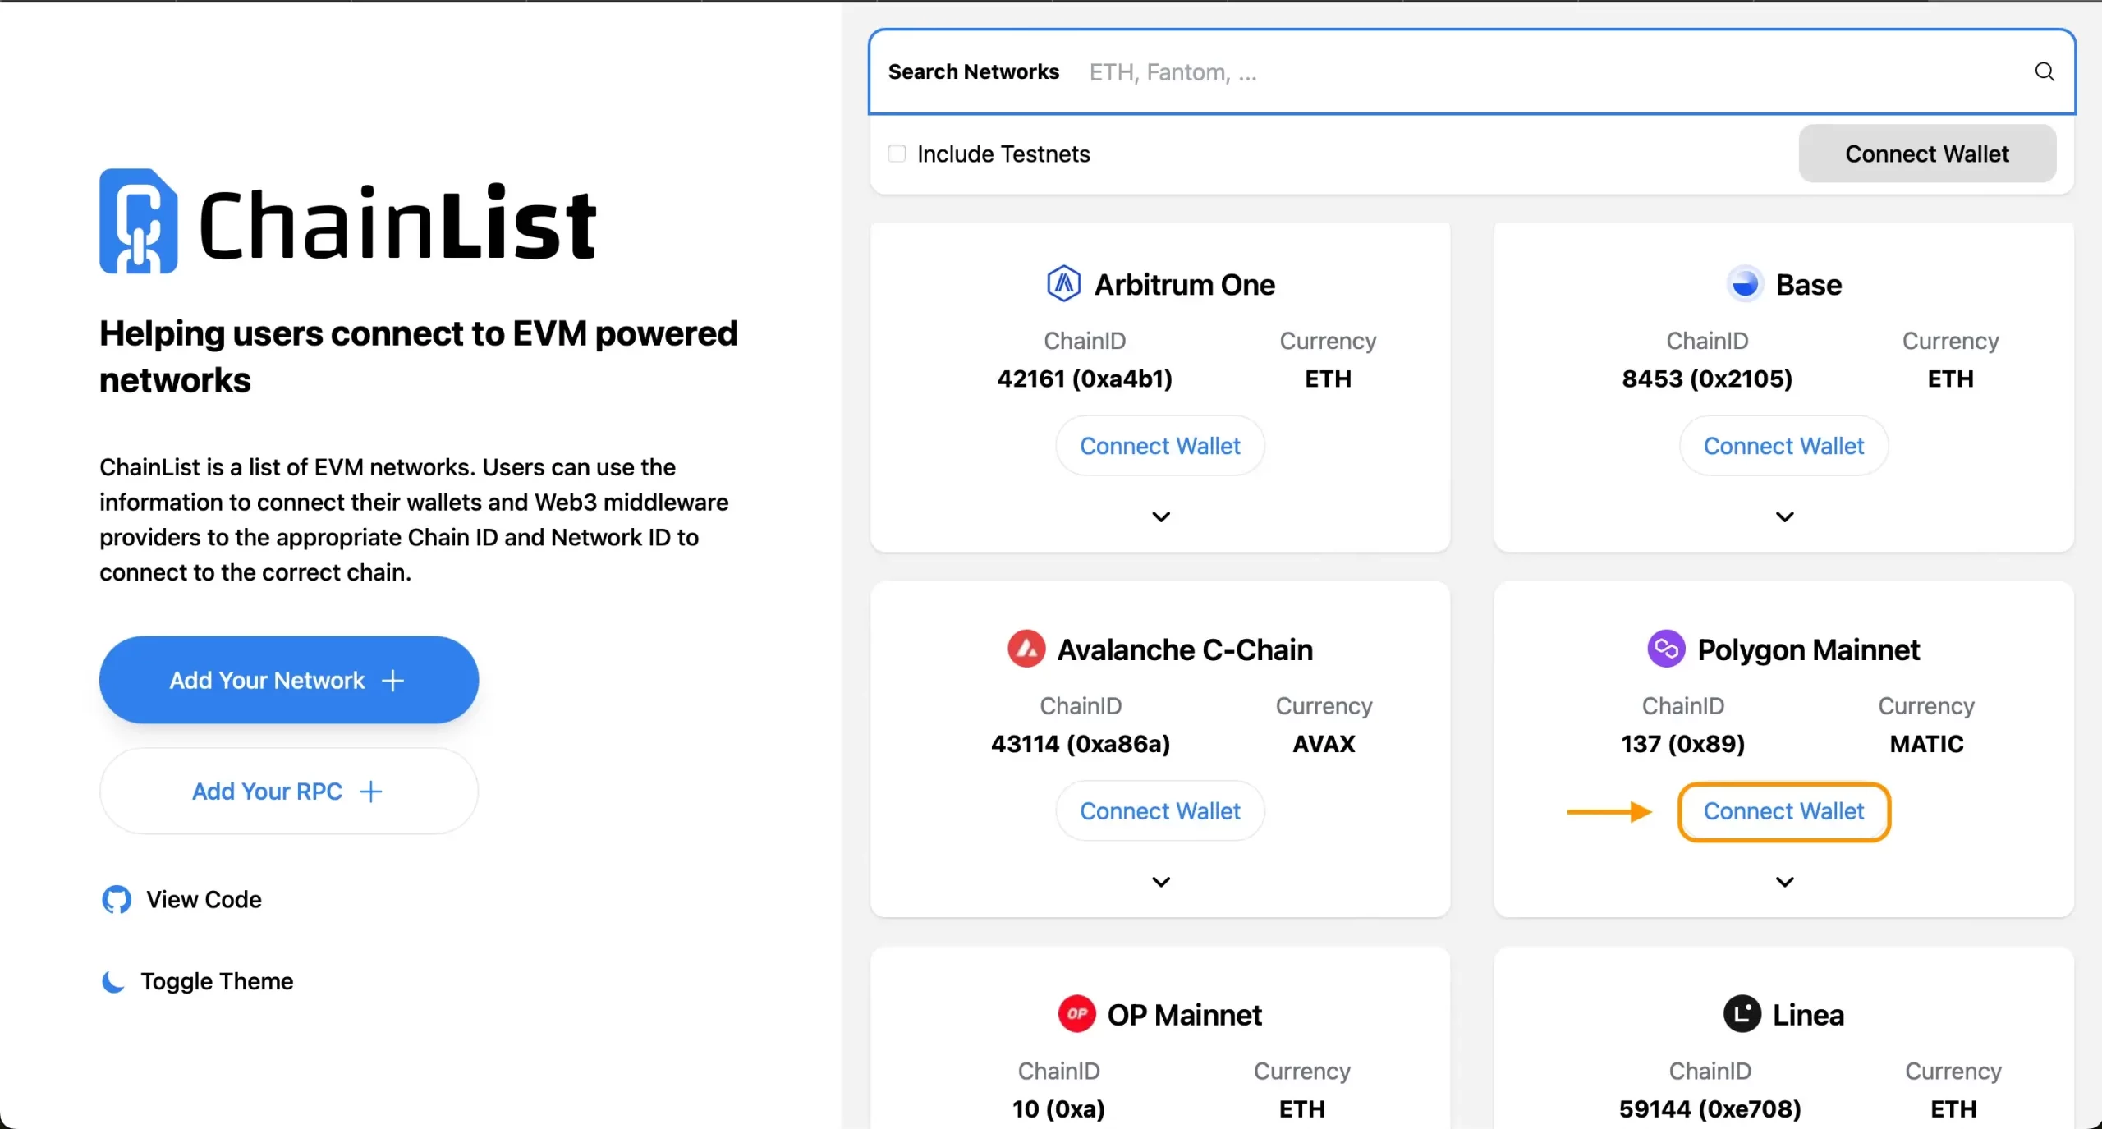The width and height of the screenshot is (2102, 1129).
Task: Enable Include Testnets checkbox
Action: [x=897, y=153]
